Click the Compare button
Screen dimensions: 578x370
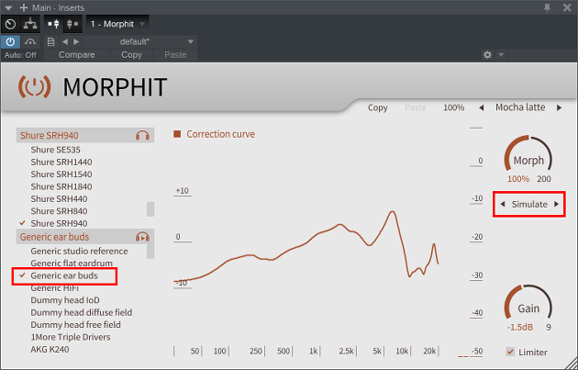pyautogui.click(x=77, y=55)
